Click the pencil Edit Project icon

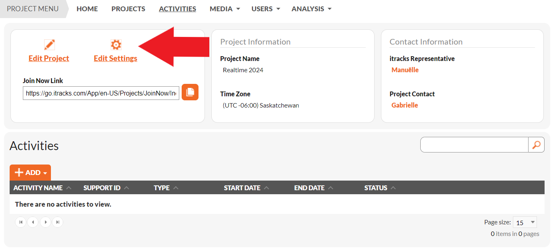(49, 45)
